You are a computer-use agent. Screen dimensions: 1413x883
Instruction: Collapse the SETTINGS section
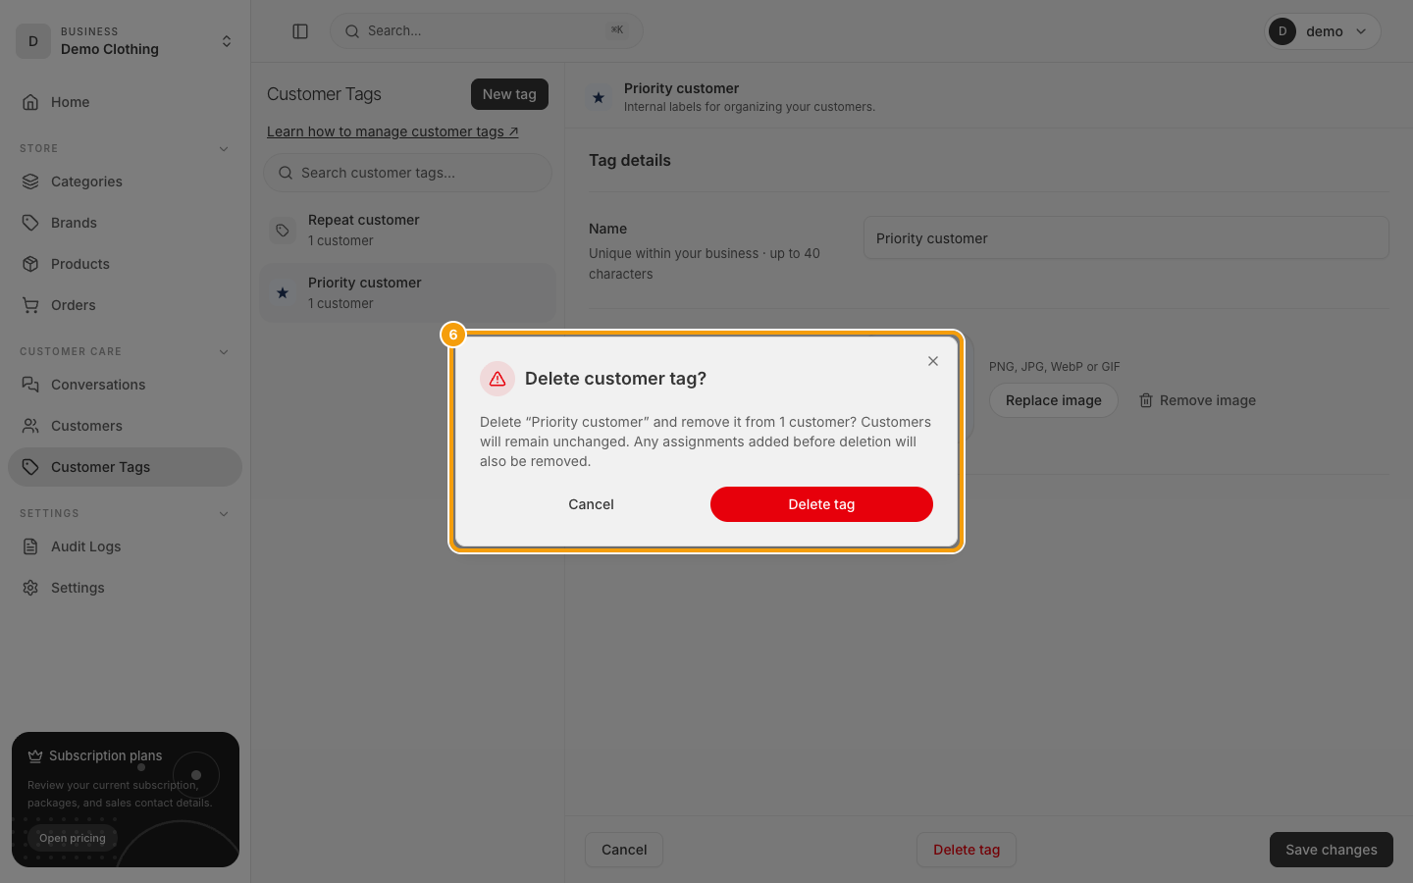[x=224, y=514]
